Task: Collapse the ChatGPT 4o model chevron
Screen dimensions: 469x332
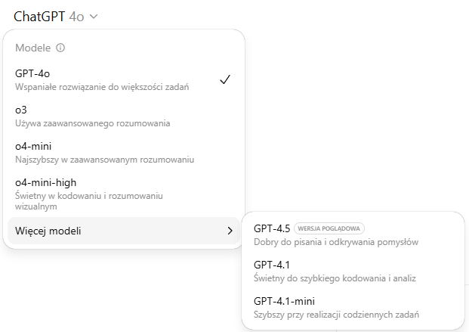Action: click(94, 17)
